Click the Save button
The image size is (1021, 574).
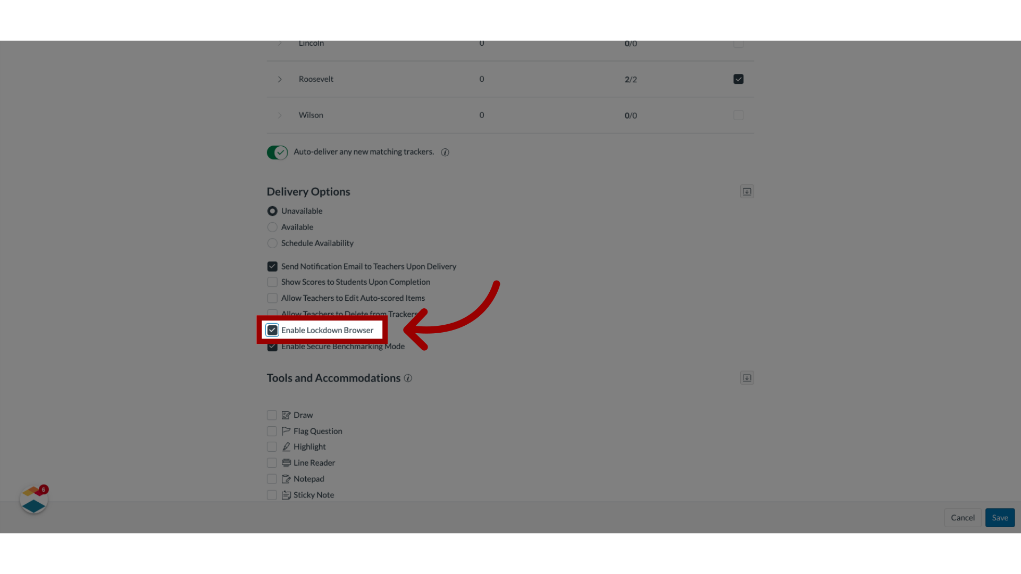pos(1000,517)
